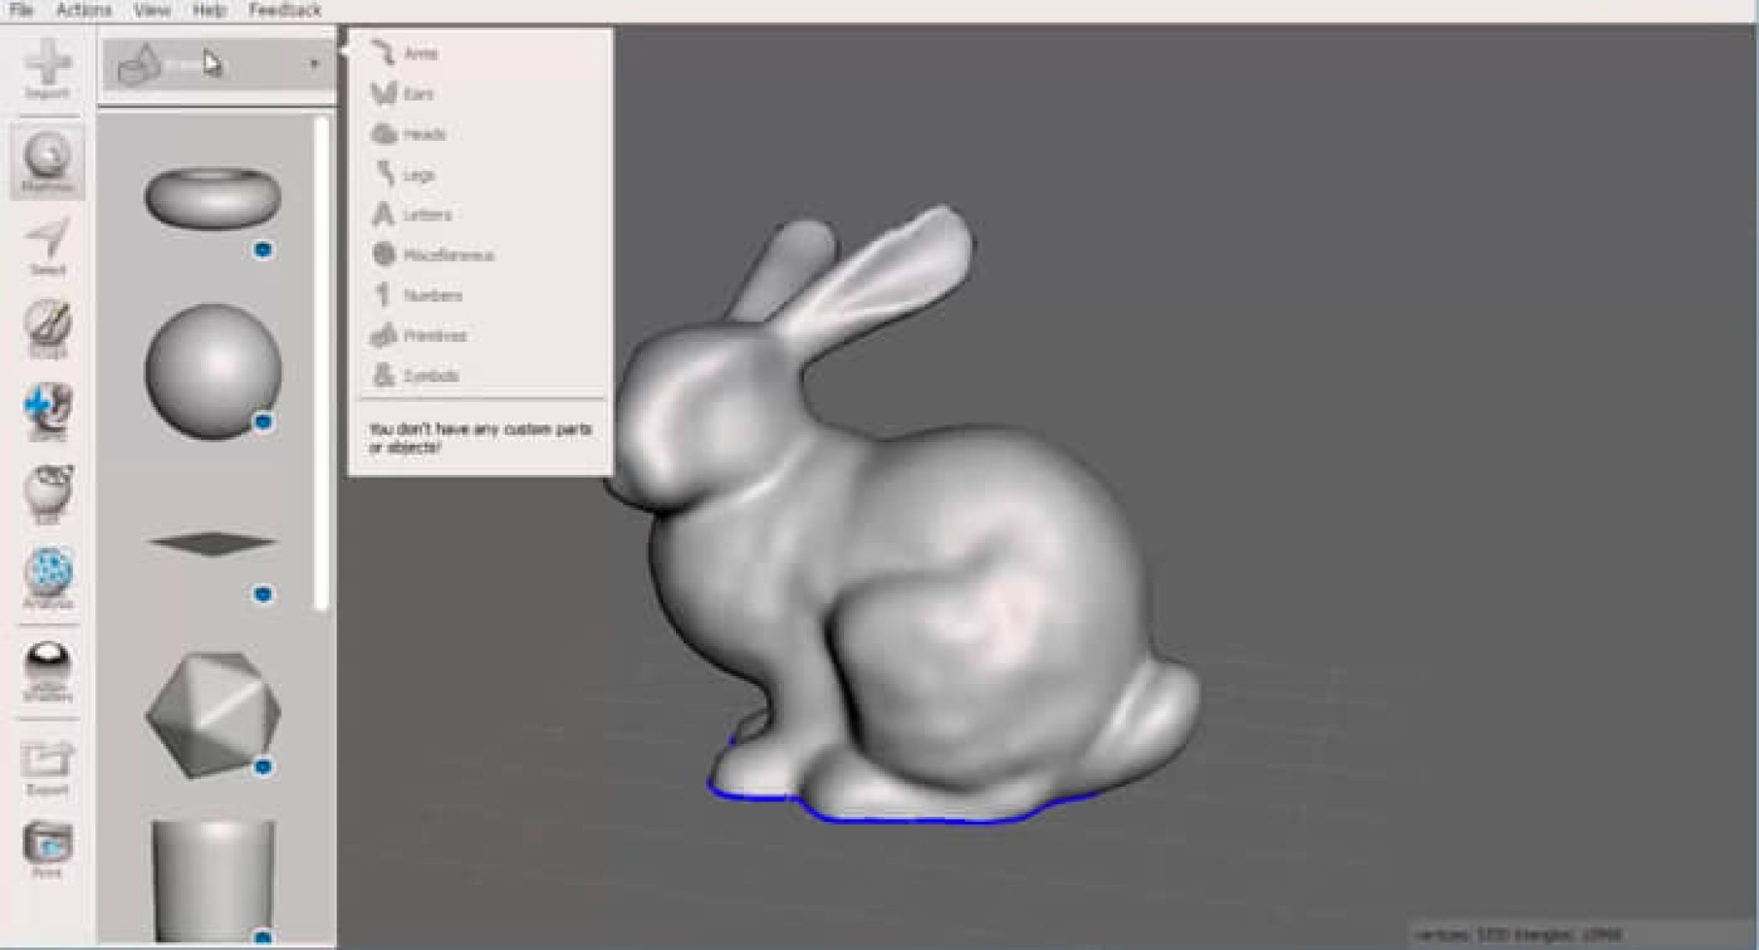
Task: Open the Actions menu
Action: click(x=82, y=10)
